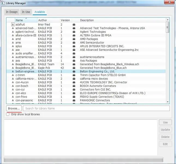The width and height of the screenshot is (176, 164).
Task: Click download icon beside amis library
Action: pyautogui.click(x=13, y=42)
